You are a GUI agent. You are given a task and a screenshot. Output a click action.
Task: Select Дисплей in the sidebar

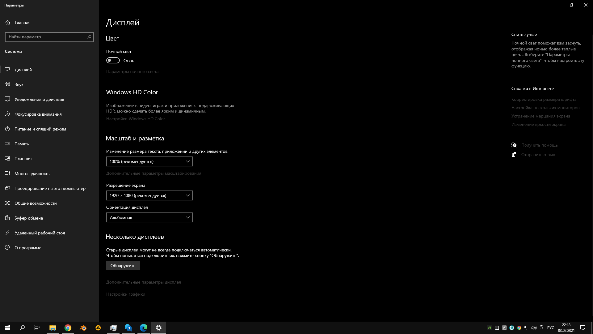click(x=49, y=70)
